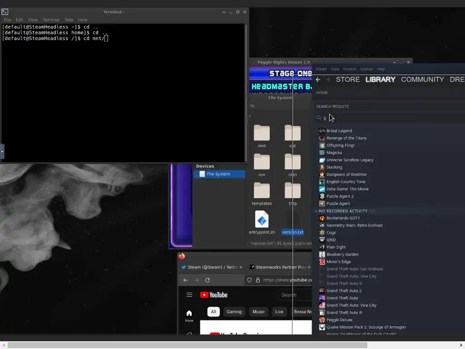Screen dimensions: 465x349
Task: Select English Country Tune icon
Action: pyautogui.click(x=322, y=182)
